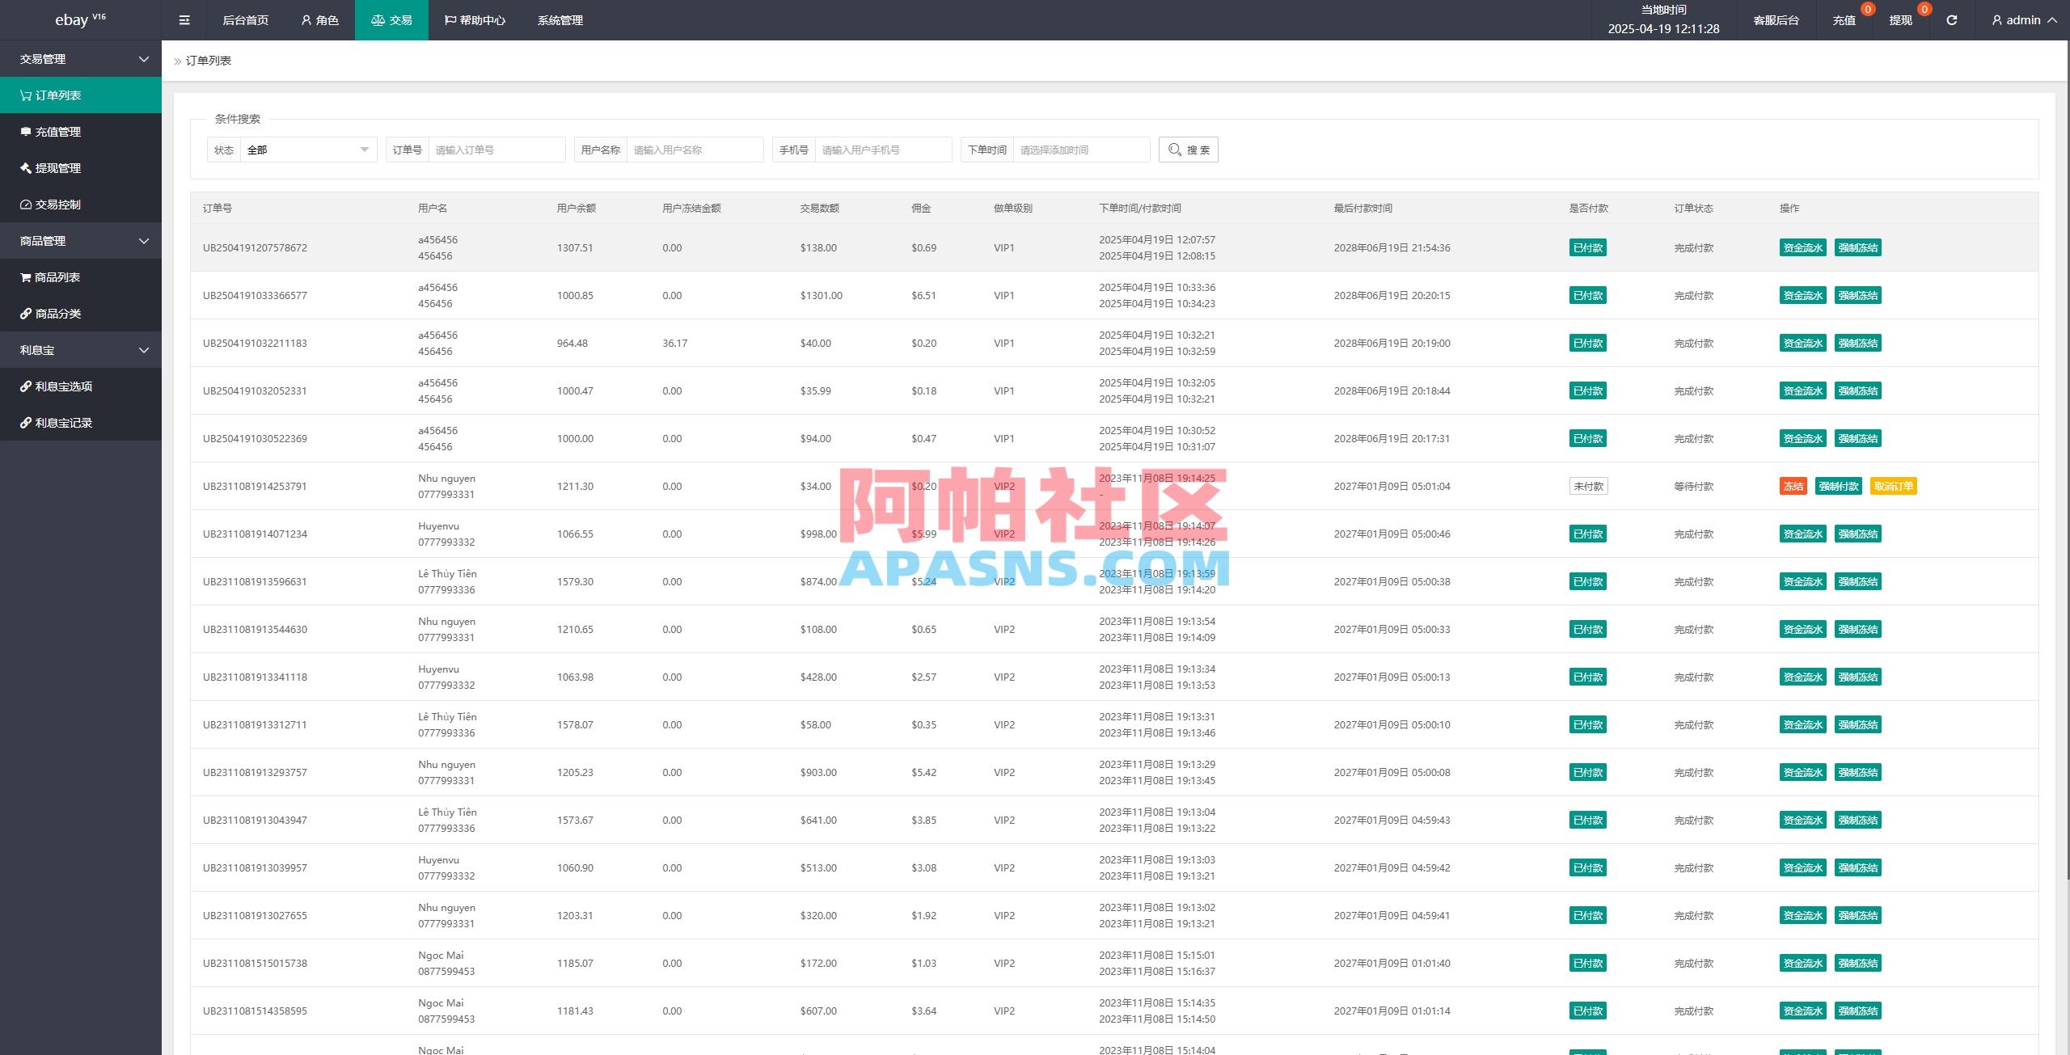2070x1055 pixels.
Task: Click the 搜索 search button
Action: pos(1188,149)
